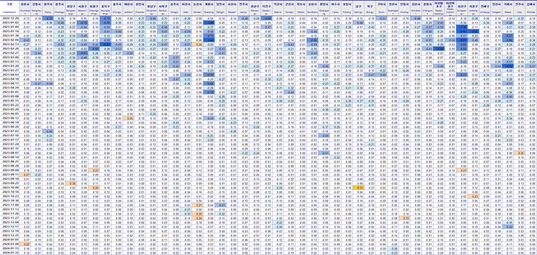
Task: Select the Pohang column header
Action: pyautogui.click(x=347, y=8)
